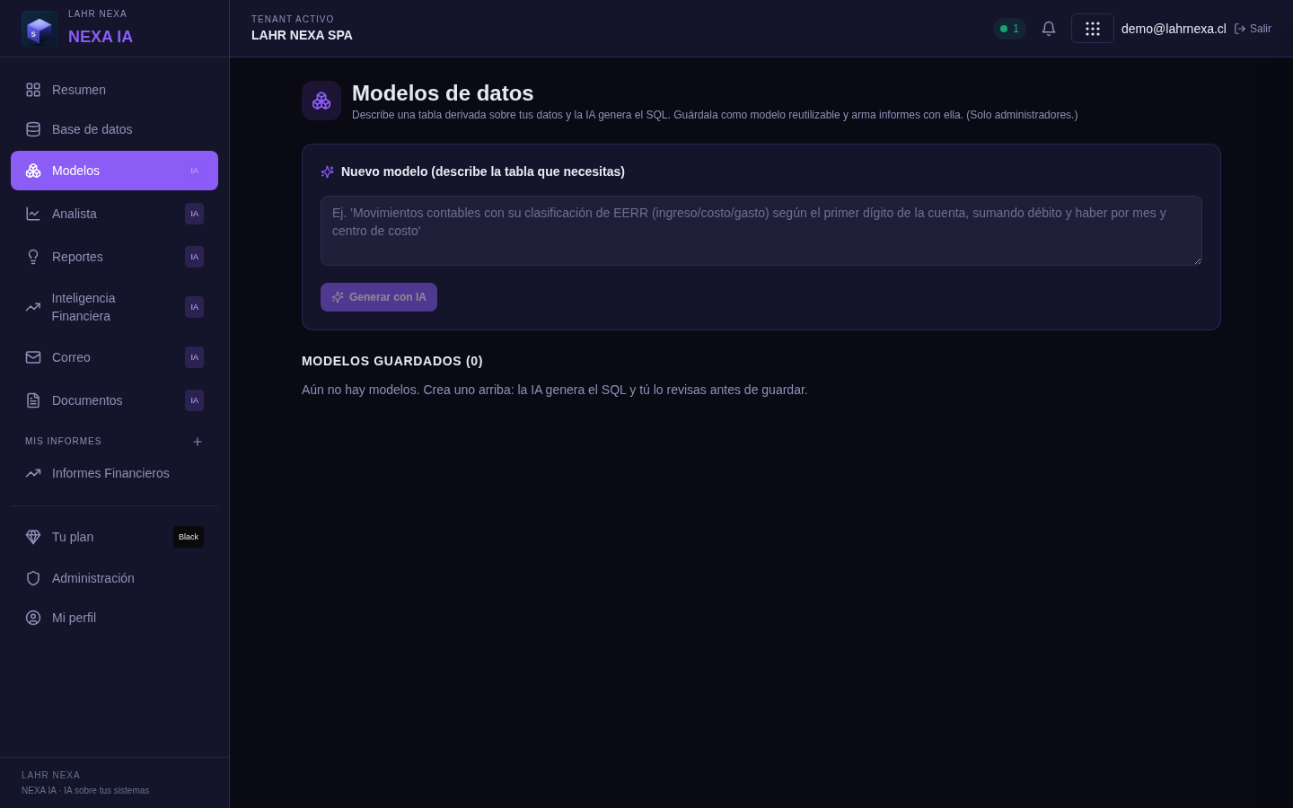Click the IA badge next to Inteligencia Financiera
Image resolution: width=1293 pixels, height=808 pixels.
(x=194, y=307)
